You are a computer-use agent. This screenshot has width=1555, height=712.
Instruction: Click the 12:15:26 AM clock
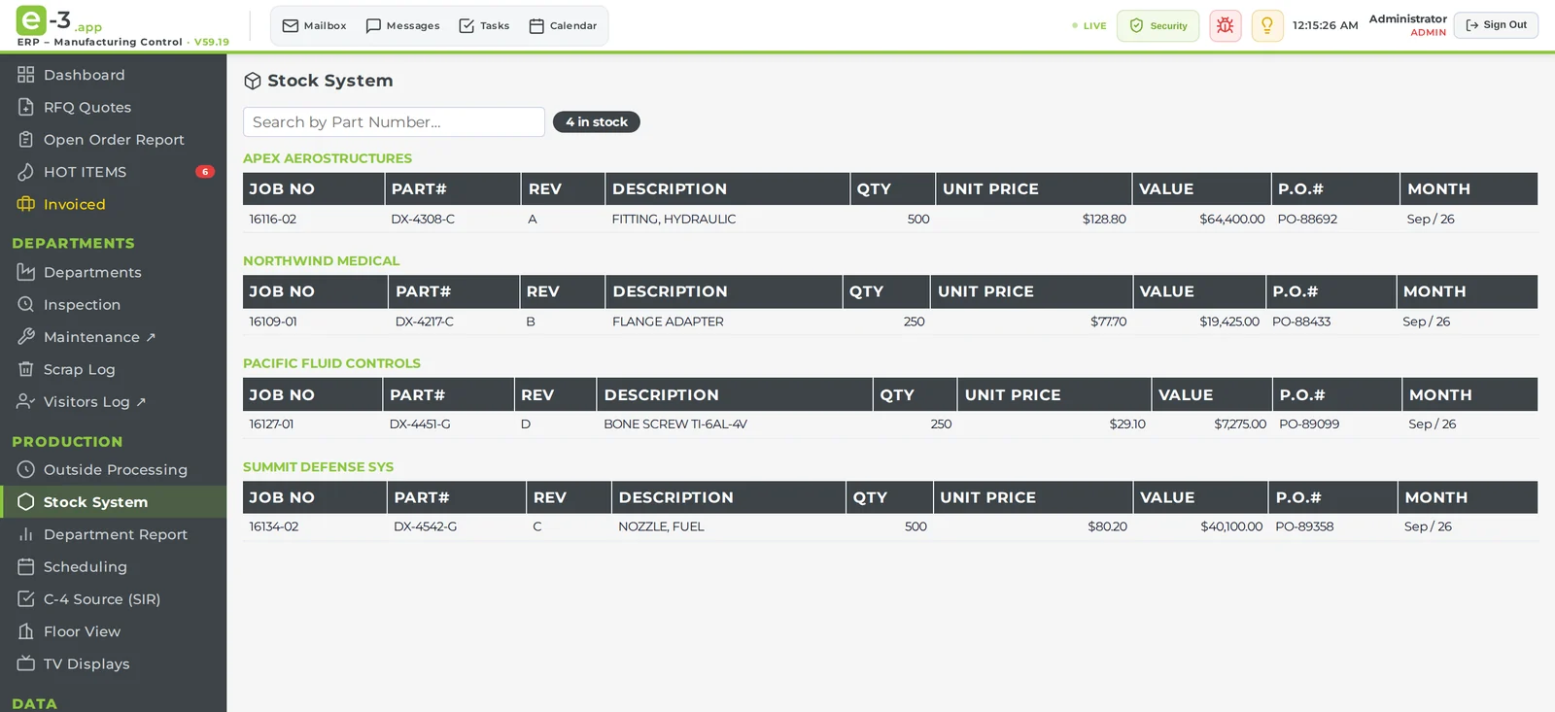tap(1325, 25)
